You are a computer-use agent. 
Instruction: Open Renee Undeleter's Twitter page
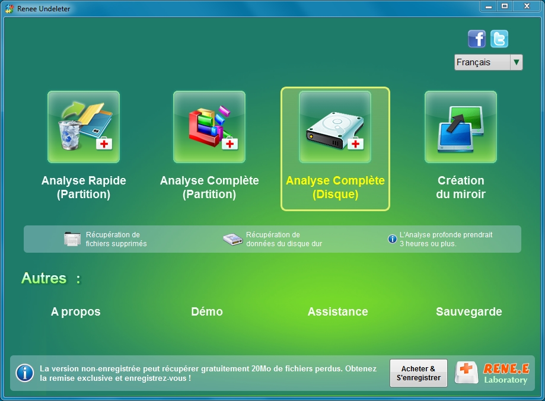pyautogui.click(x=499, y=39)
